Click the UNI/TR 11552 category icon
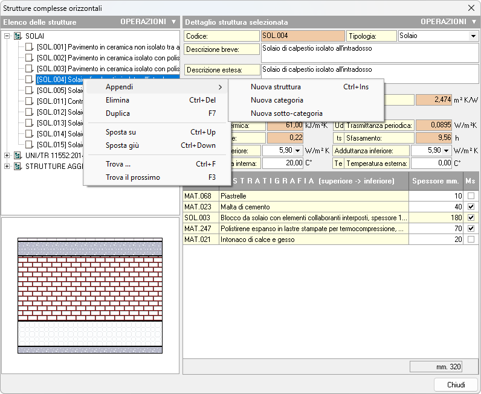 click(x=18, y=156)
